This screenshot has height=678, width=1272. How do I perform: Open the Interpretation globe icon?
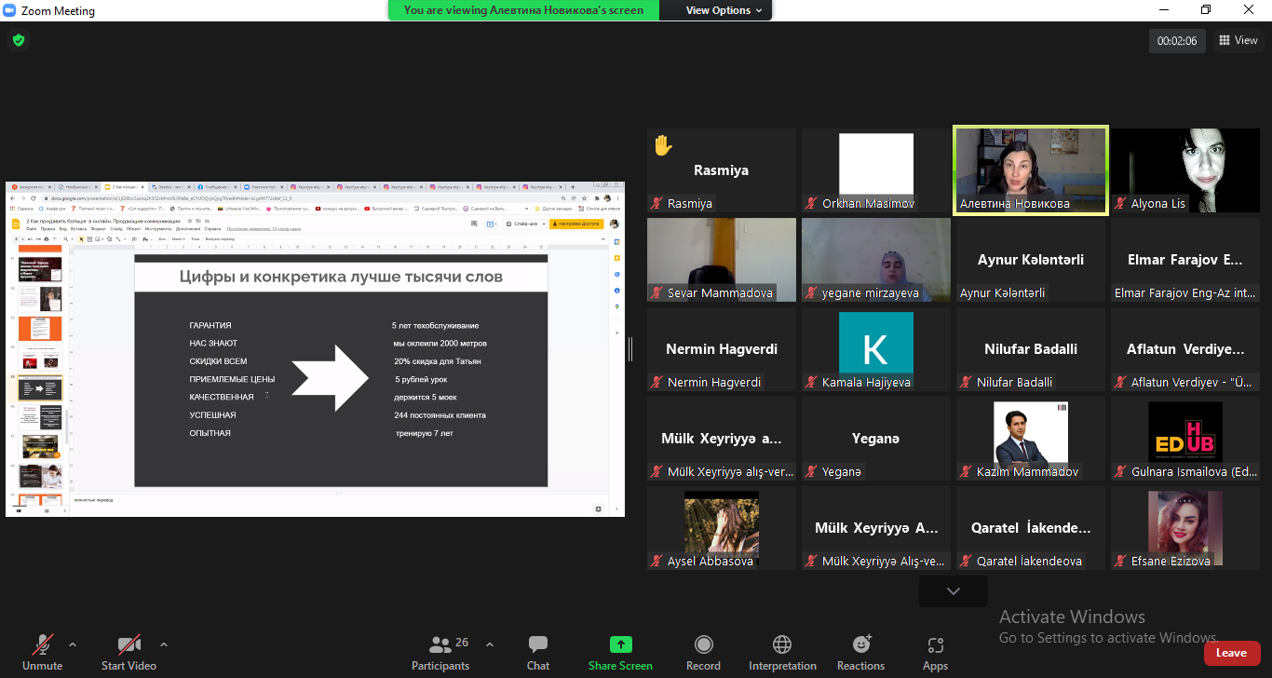pos(782,652)
